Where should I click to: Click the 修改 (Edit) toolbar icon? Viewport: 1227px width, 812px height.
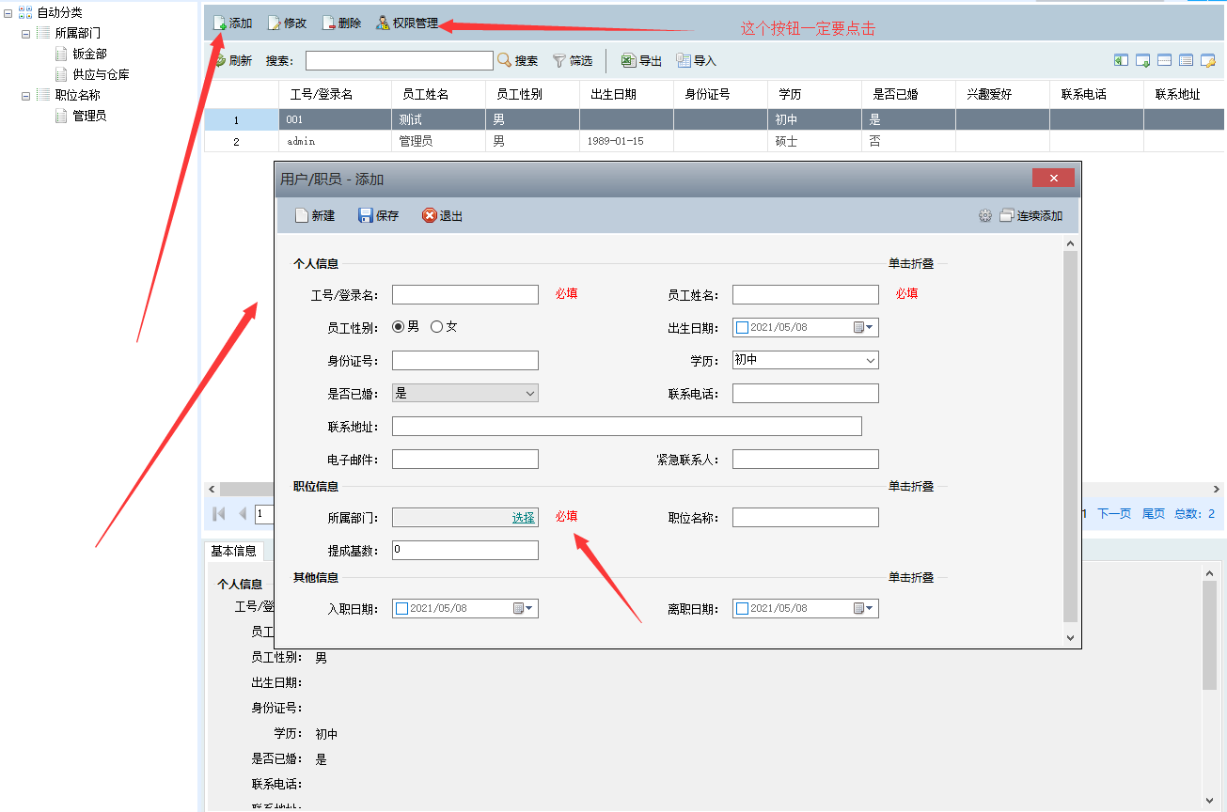tap(275, 23)
